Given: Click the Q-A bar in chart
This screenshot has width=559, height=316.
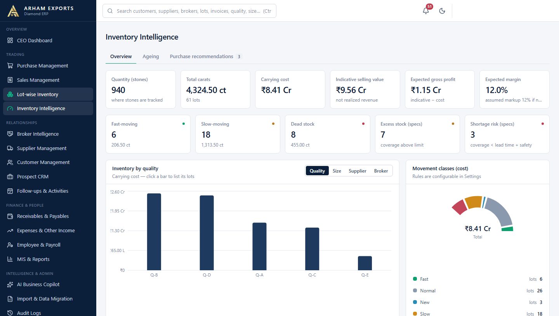Looking at the screenshot, I should [259, 246].
